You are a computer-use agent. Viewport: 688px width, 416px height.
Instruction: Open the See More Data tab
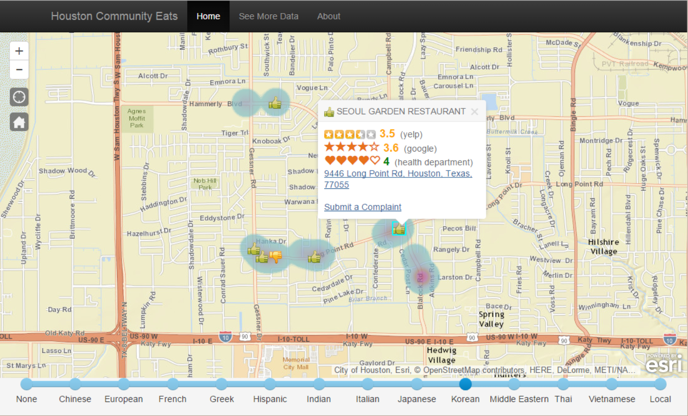point(269,16)
